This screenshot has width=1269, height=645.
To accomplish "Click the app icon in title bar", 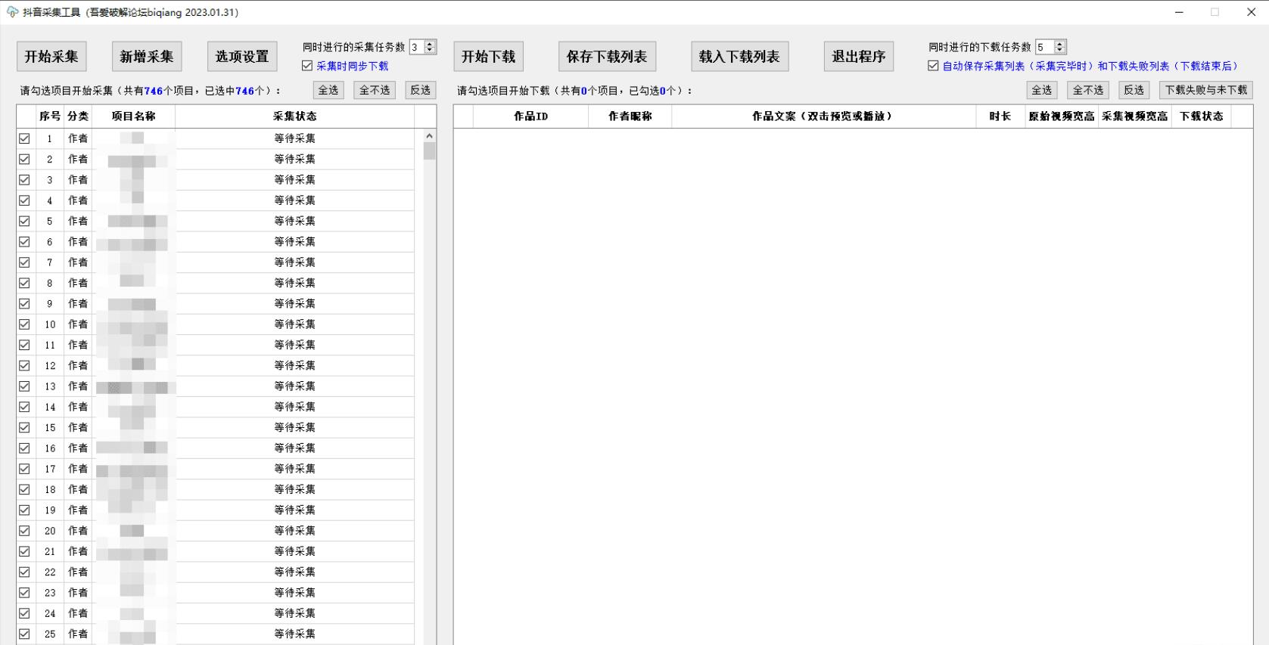I will point(12,12).
